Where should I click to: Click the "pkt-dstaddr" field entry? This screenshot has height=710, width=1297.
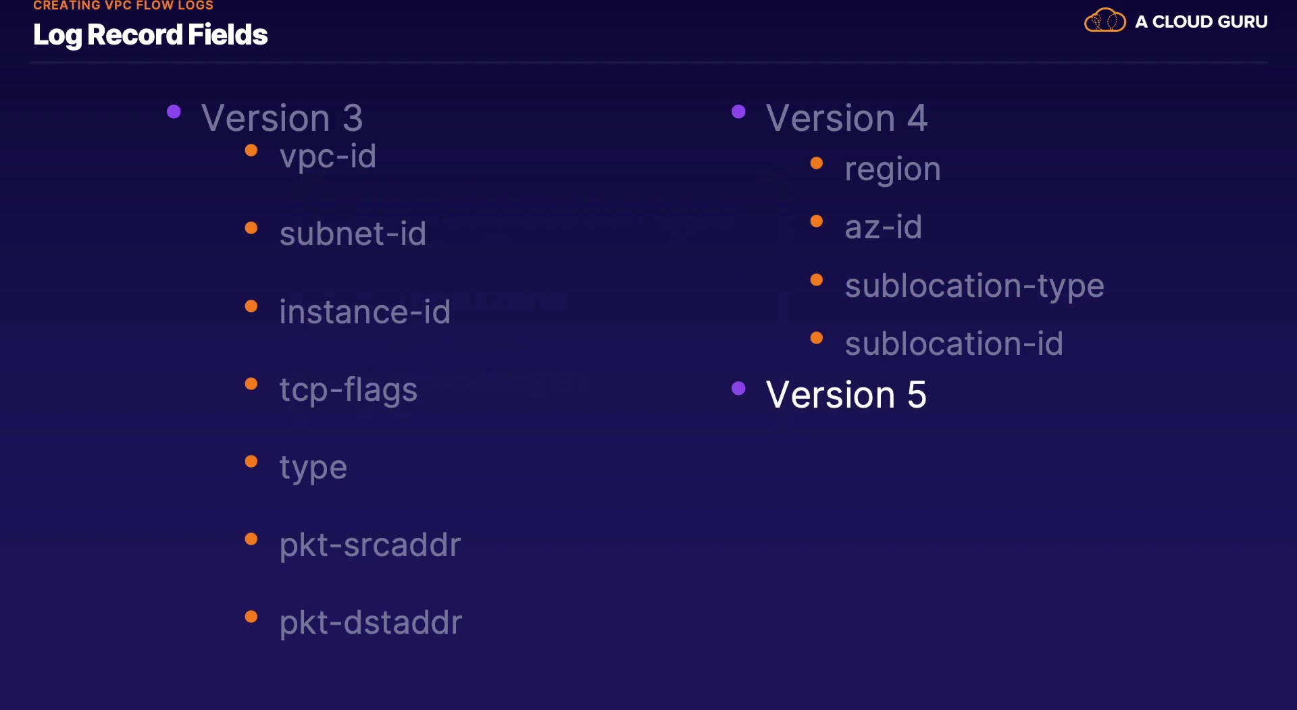[x=371, y=623]
